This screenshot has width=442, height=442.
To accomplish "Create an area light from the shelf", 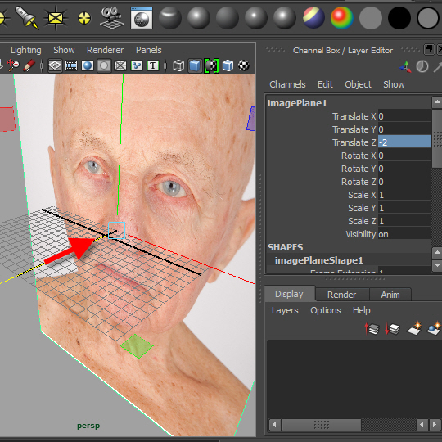I will (x=56, y=18).
